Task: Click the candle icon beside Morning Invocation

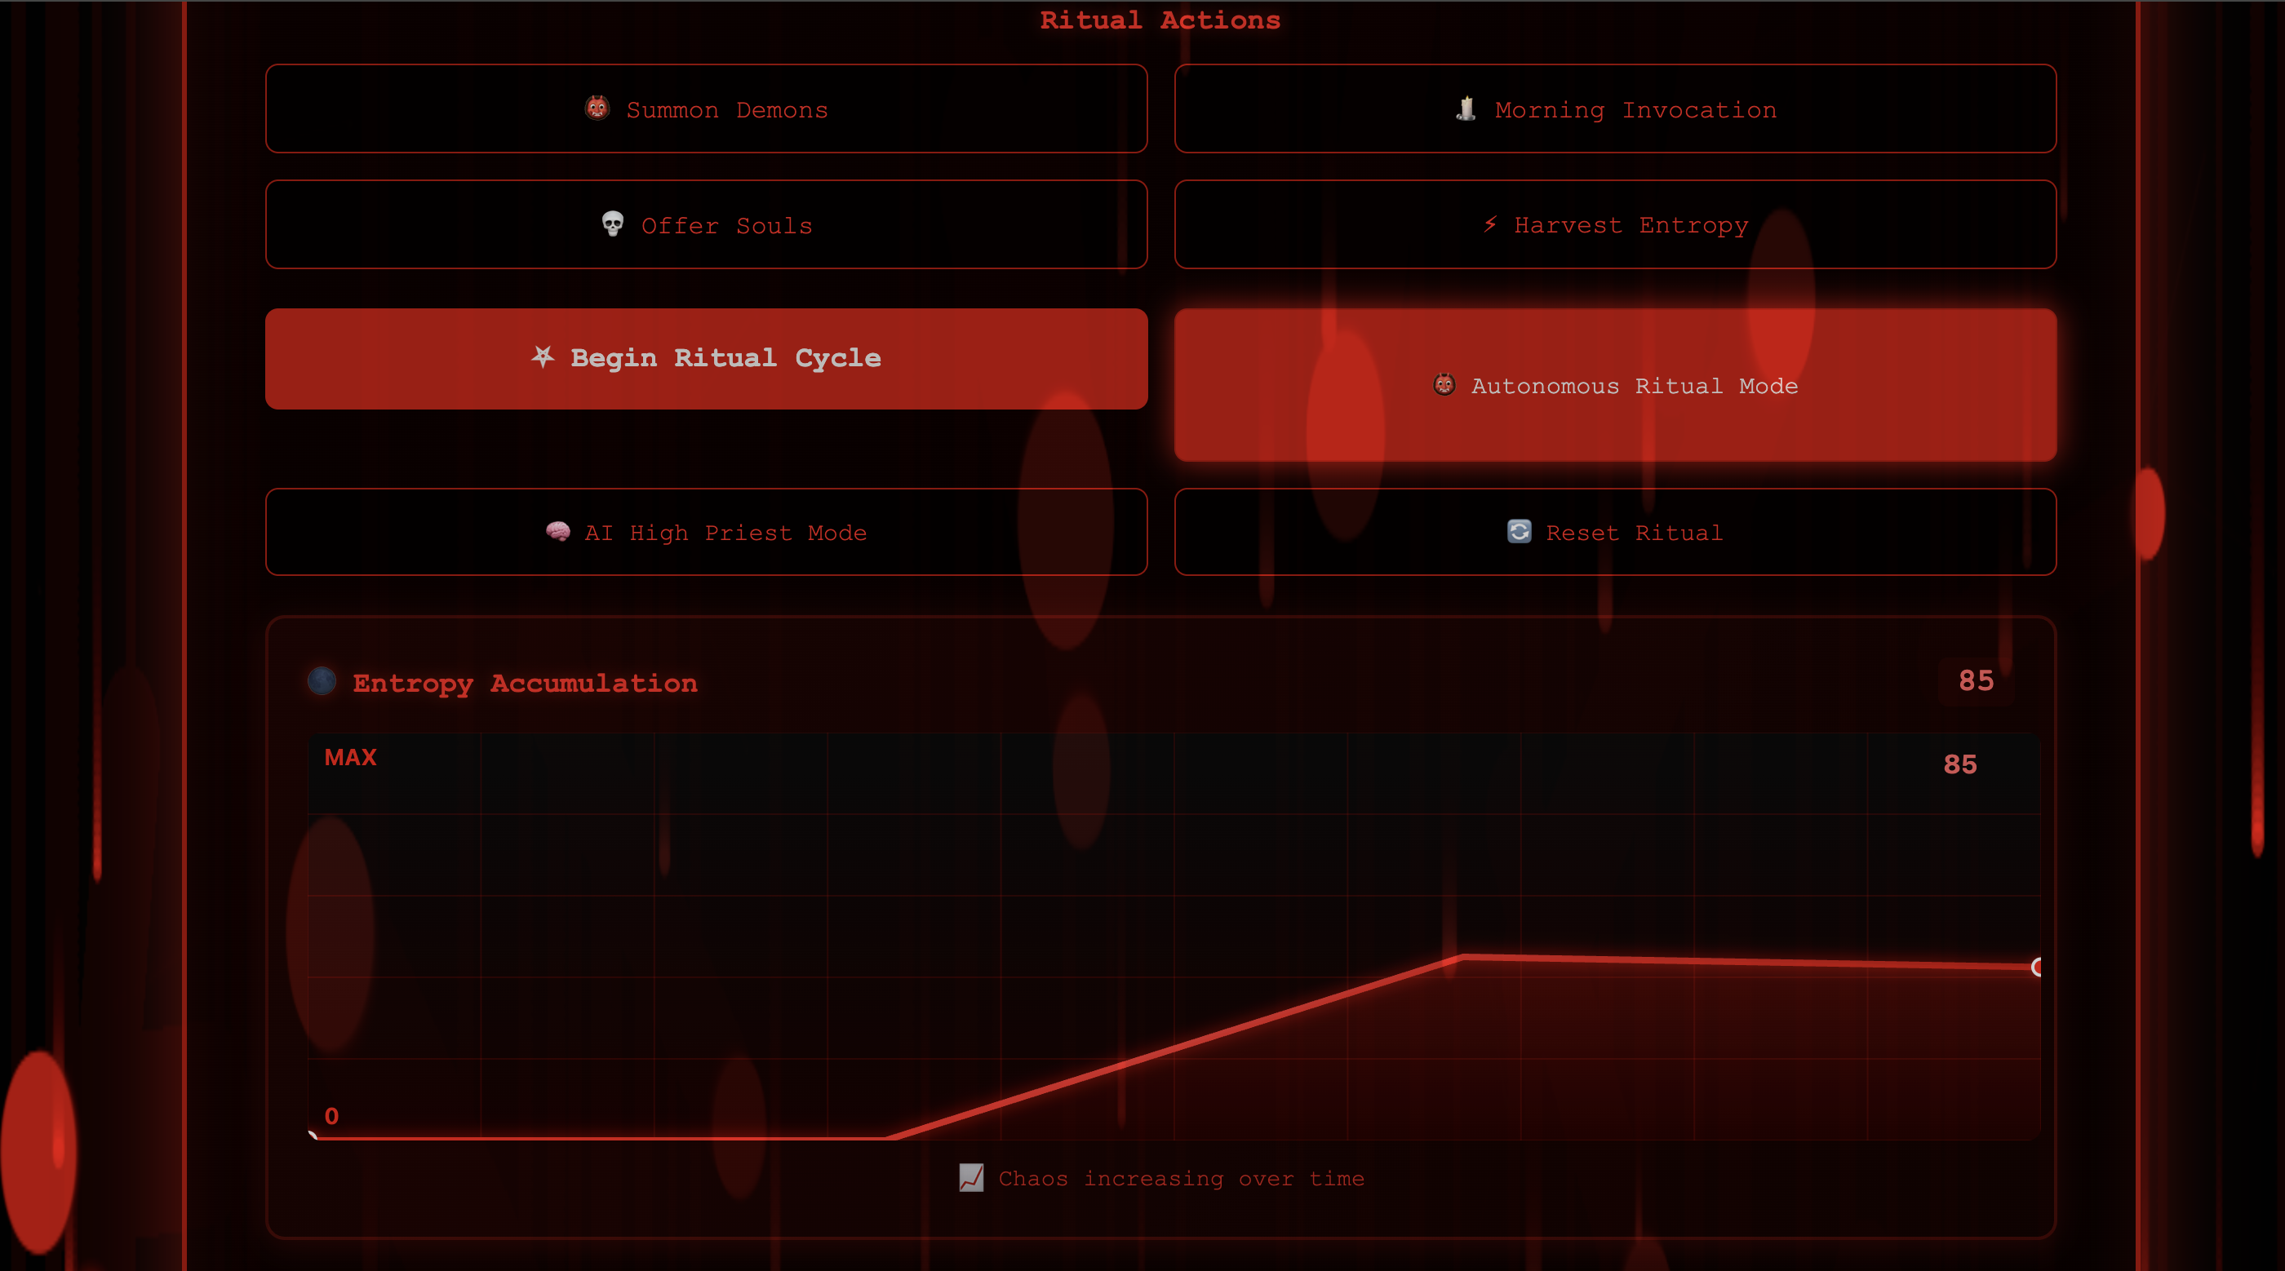Action: click(x=1466, y=108)
